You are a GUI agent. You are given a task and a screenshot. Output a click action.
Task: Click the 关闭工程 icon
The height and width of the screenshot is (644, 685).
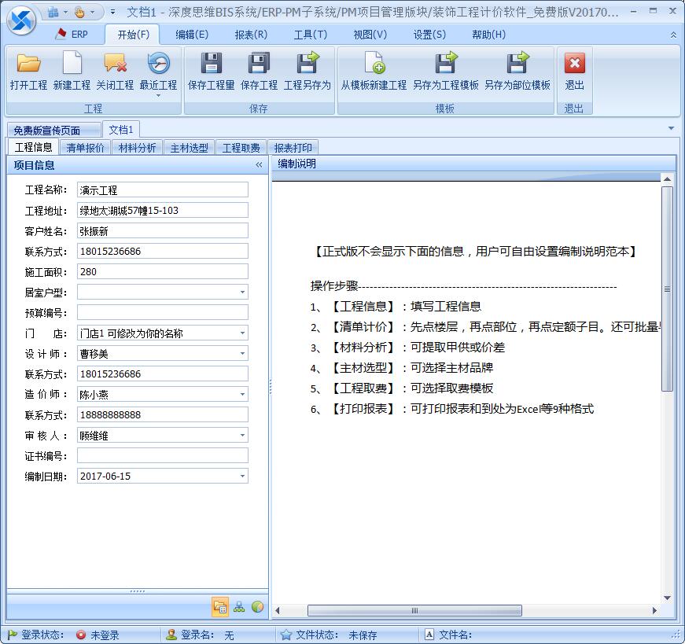[115, 64]
